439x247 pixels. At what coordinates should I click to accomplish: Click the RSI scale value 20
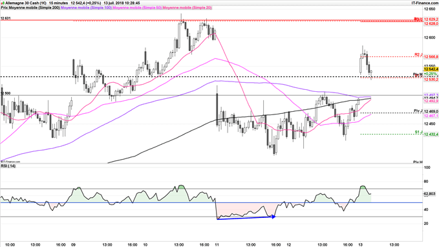(x=427, y=224)
